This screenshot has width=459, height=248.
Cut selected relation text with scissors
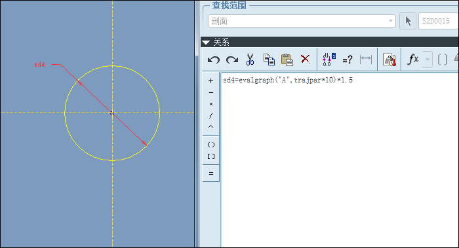coord(250,60)
